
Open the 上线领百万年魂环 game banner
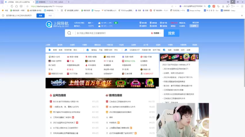click(x=102, y=83)
